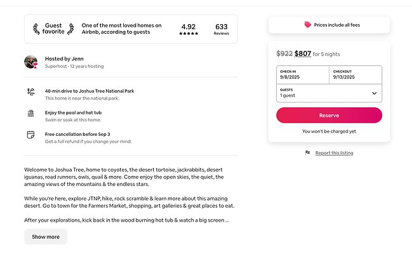412x254 pixels.
Task: Open the Check-in date field
Action: (302, 74)
